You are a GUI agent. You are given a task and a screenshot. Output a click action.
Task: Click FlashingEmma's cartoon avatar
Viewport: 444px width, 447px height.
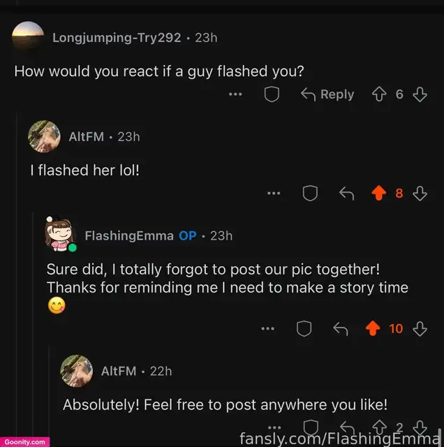(61, 234)
